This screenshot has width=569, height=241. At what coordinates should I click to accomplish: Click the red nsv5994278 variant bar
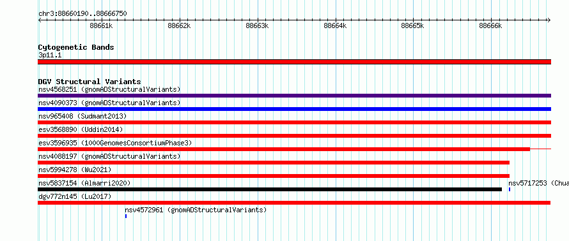274,176
